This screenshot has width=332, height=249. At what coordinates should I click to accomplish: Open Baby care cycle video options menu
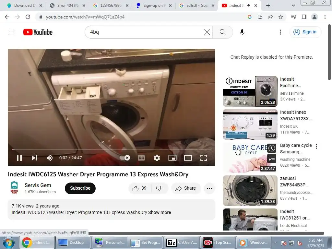316,146
